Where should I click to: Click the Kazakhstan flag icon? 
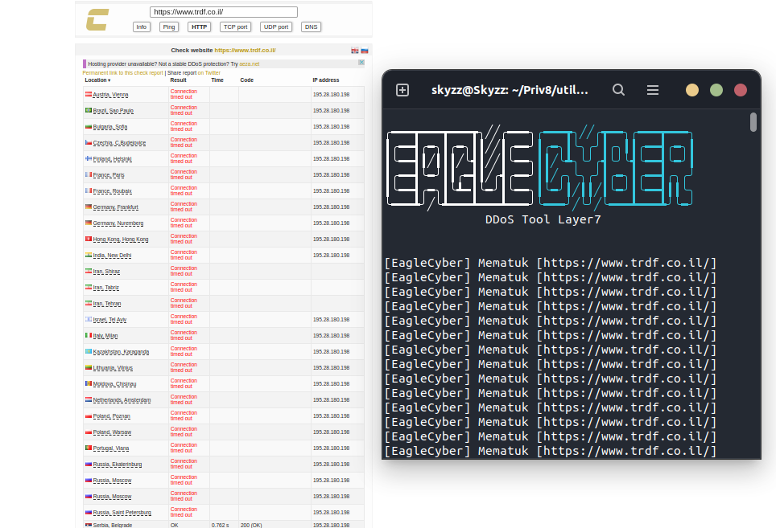[89, 352]
